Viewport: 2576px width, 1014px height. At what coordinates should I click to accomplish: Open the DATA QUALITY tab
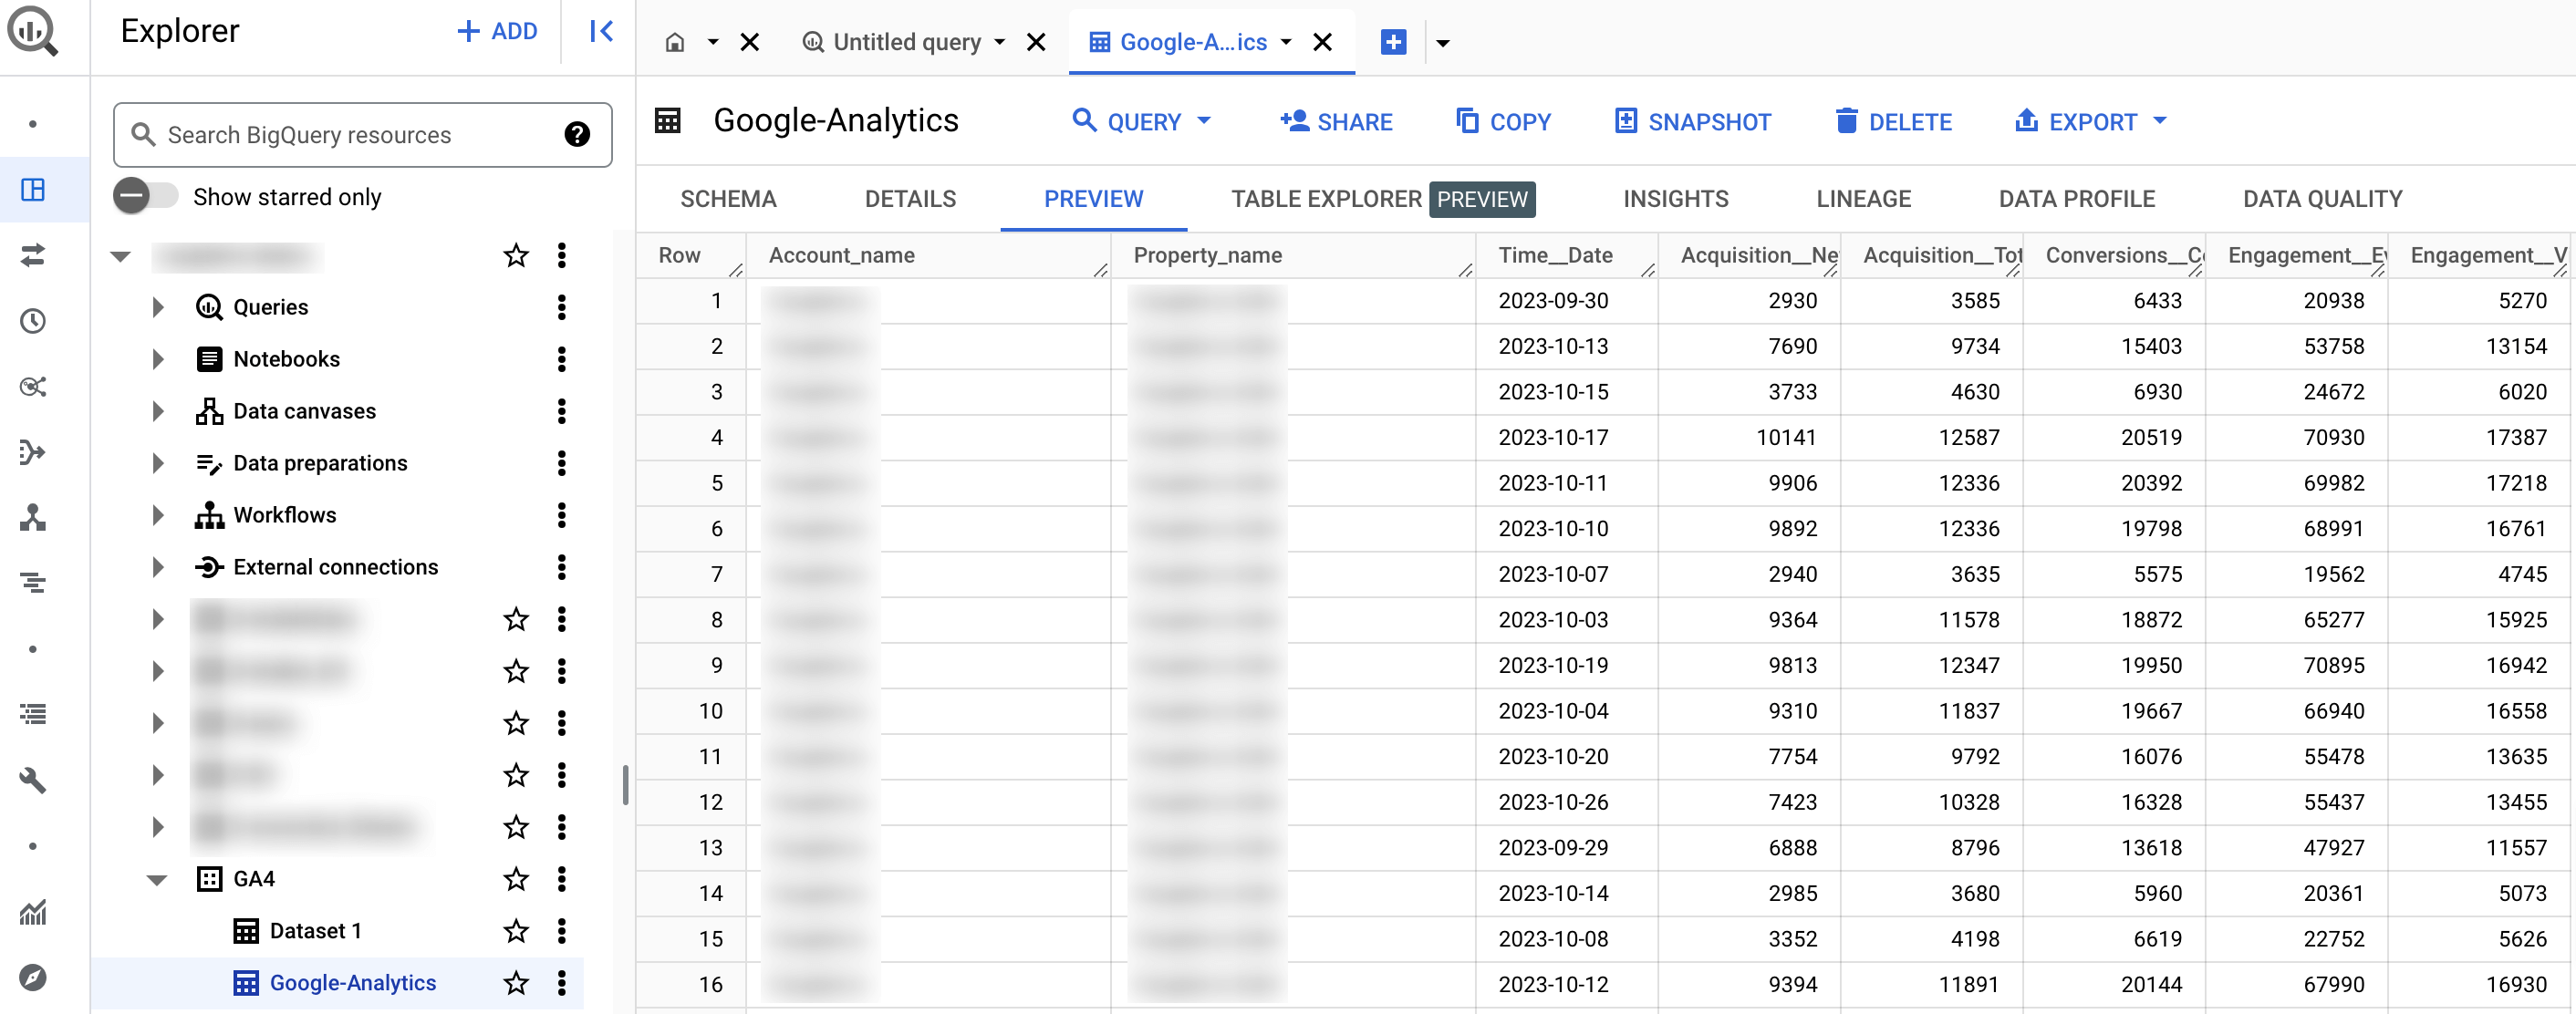coord(2322,199)
